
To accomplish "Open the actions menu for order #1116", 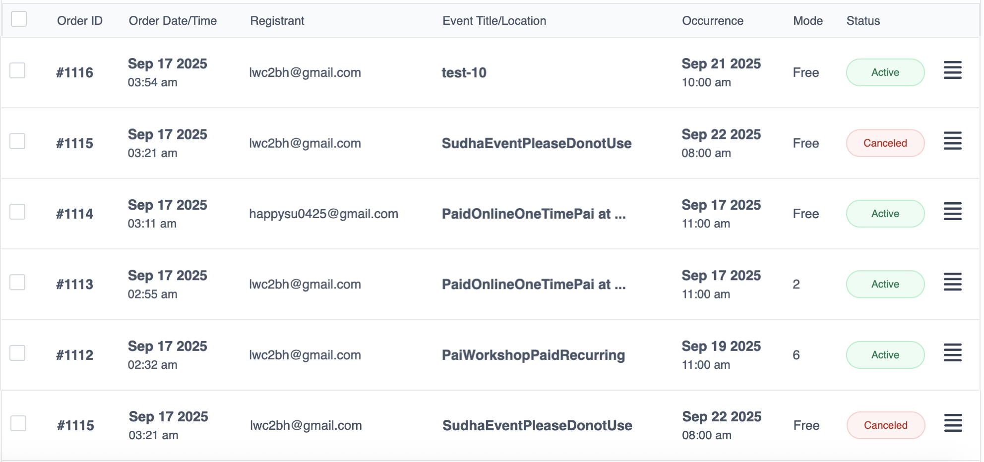I will click(x=952, y=70).
